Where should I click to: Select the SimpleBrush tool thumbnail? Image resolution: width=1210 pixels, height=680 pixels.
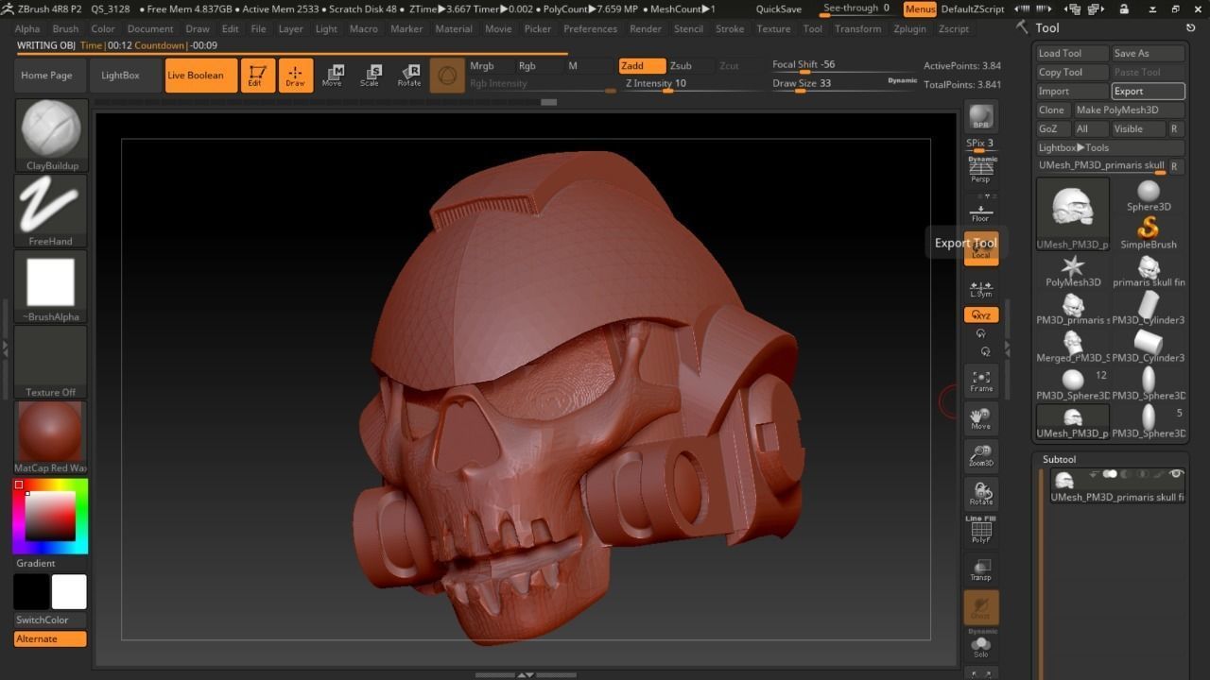[x=1149, y=233]
